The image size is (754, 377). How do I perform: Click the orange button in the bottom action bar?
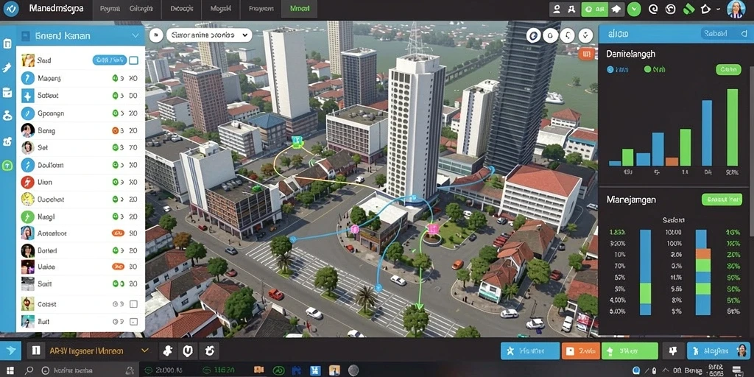click(x=580, y=350)
